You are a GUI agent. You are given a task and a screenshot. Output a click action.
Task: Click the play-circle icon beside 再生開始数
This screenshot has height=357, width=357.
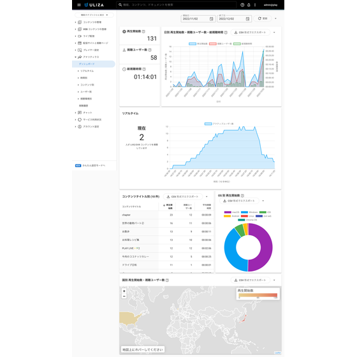click(124, 31)
